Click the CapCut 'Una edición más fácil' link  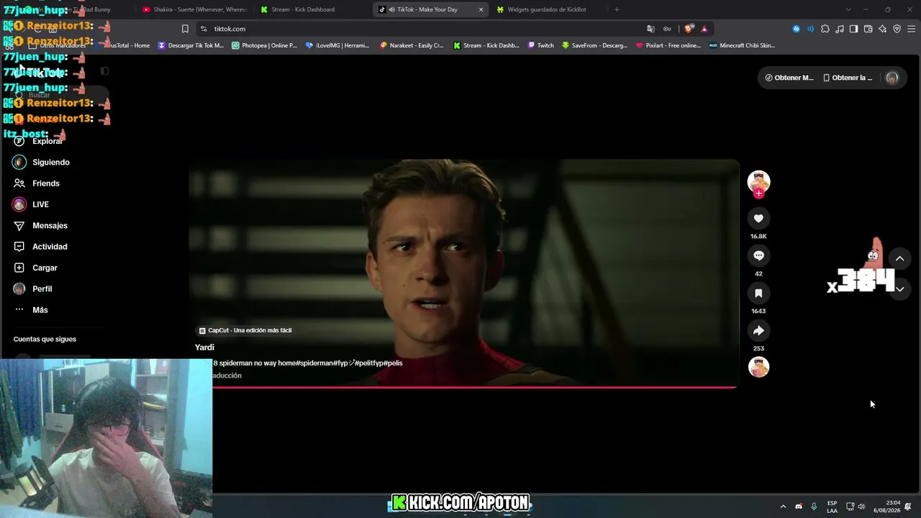[x=245, y=330]
